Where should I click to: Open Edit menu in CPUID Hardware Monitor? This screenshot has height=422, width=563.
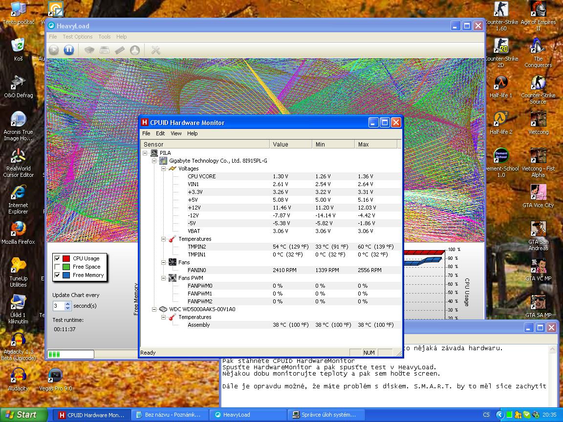tap(160, 133)
